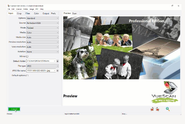Screen dimensions: 185x124
Task: Open the Preview resolution dropdown
Action: [42, 42]
